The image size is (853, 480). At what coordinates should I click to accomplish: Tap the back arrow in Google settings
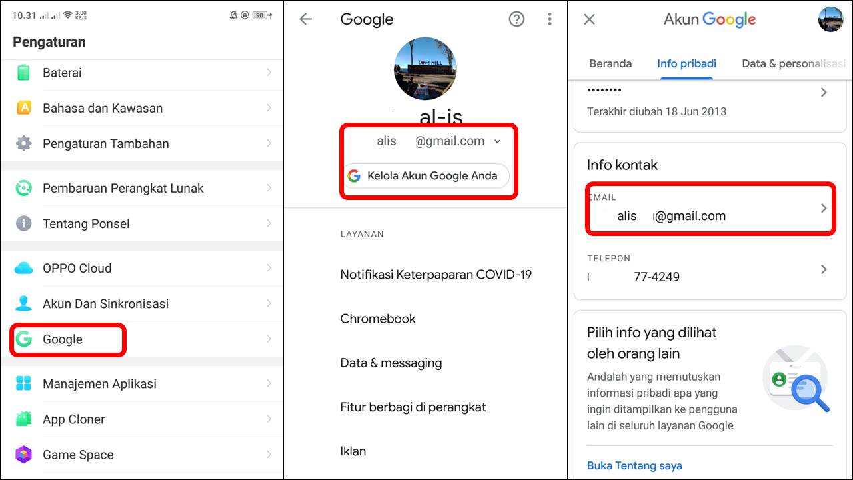click(x=306, y=19)
